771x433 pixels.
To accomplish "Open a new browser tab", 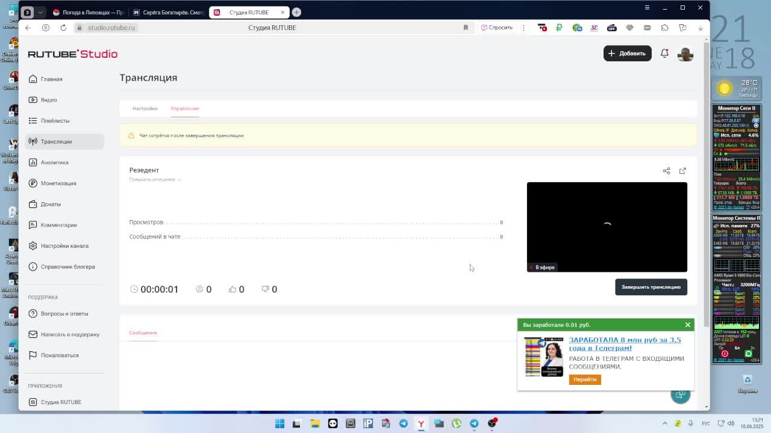I will click(x=296, y=12).
